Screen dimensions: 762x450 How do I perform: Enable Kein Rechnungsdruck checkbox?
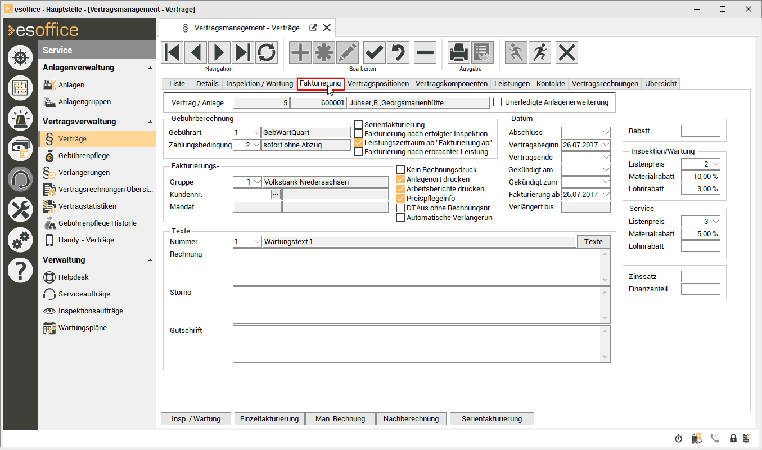click(401, 169)
